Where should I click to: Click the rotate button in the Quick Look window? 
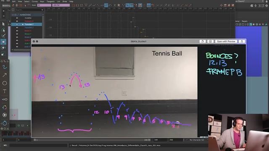(203, 42)
